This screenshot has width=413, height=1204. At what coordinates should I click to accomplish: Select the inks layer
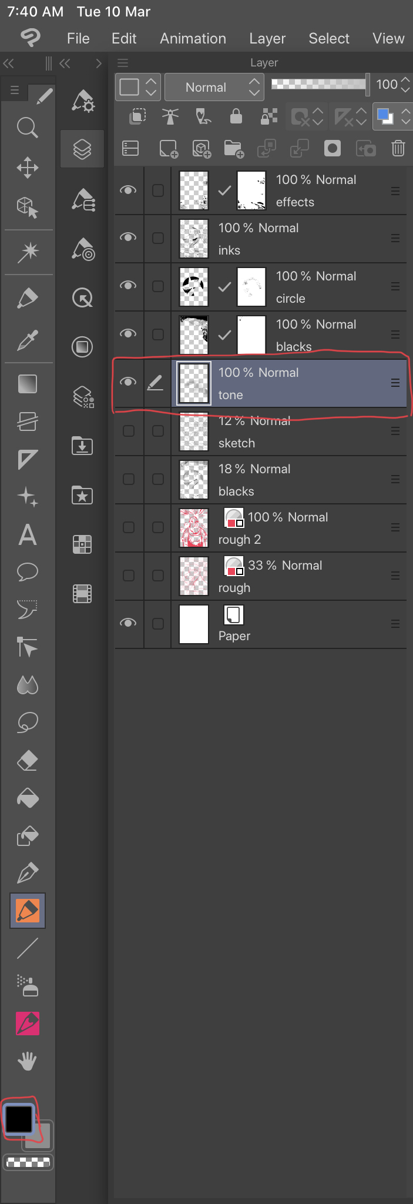(294, 239)
